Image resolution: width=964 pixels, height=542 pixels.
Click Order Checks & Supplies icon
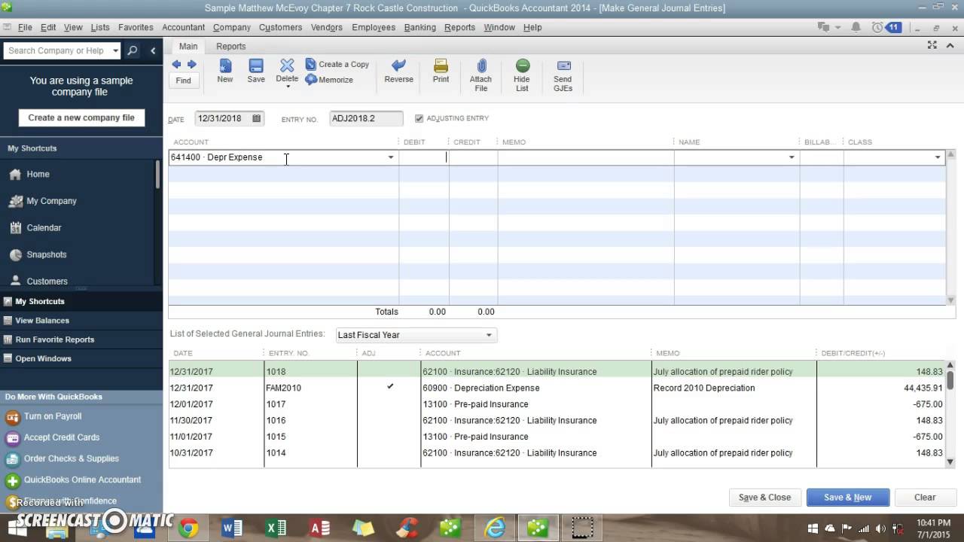tap(12, 458)
